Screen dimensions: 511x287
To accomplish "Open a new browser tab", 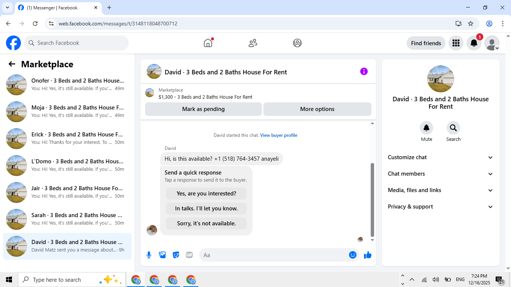I will coord(109,7).
